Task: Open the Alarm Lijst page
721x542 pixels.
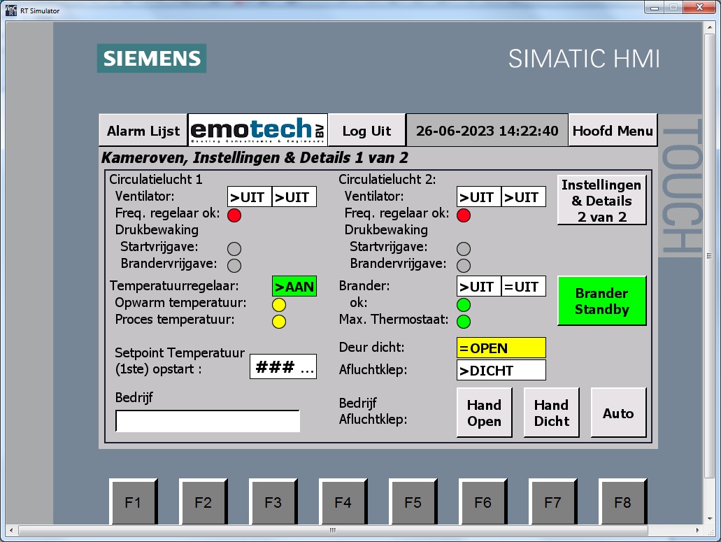Action: (x=143, y=131)
